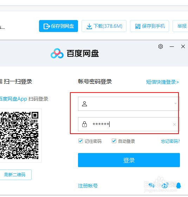Click the 下载(378.6M) button
The height and width of the screenshot is (197, 188).
[x=104, y=26]
